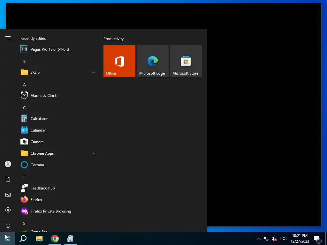Click the 'G' letter group header

pos(24,223)
